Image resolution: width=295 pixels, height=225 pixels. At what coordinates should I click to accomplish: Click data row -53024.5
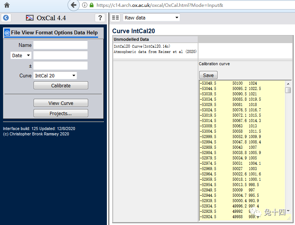click(231, 110)
